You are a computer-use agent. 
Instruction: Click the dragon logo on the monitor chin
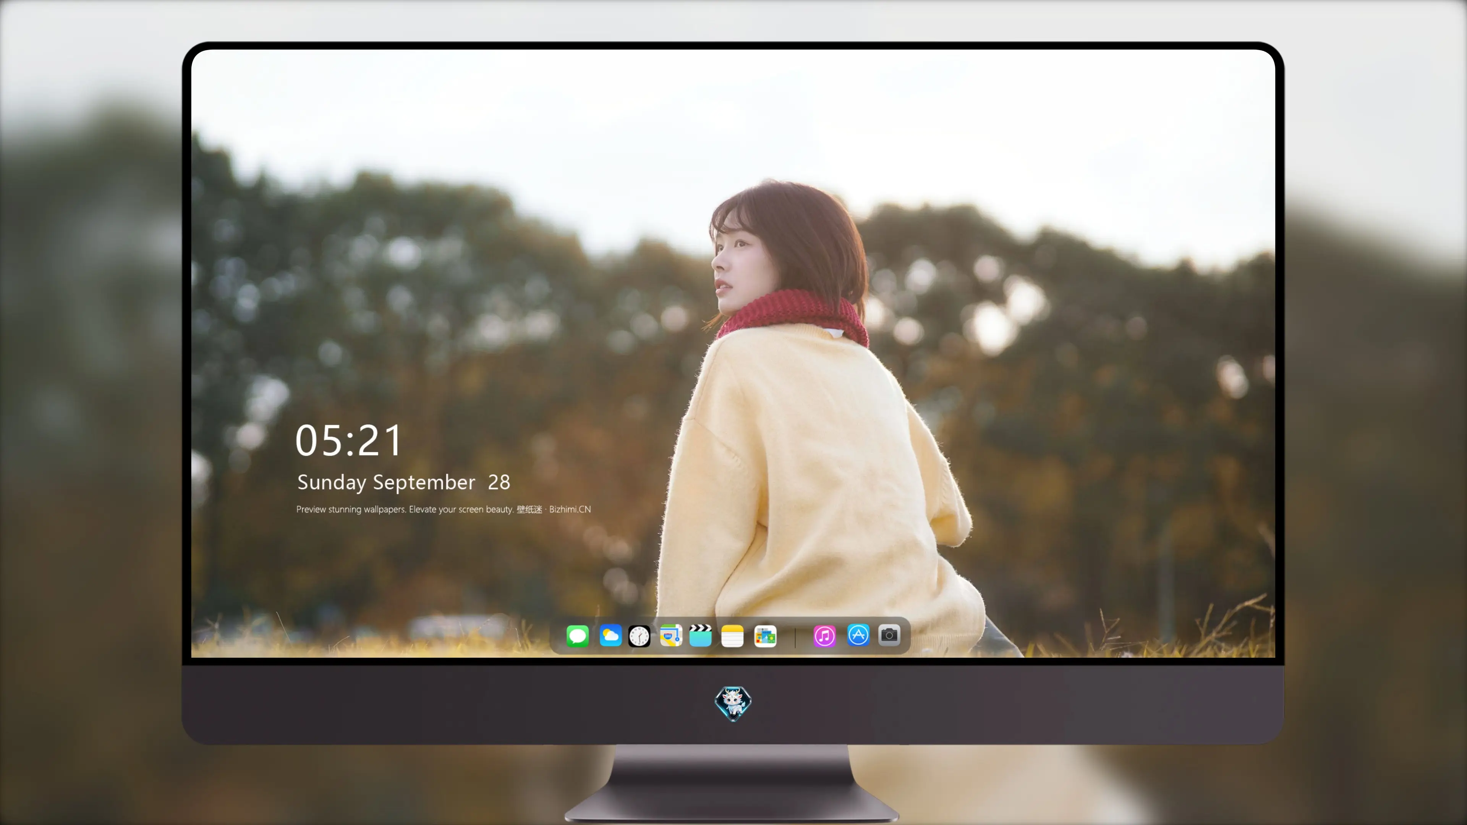[x=733, y=703]
